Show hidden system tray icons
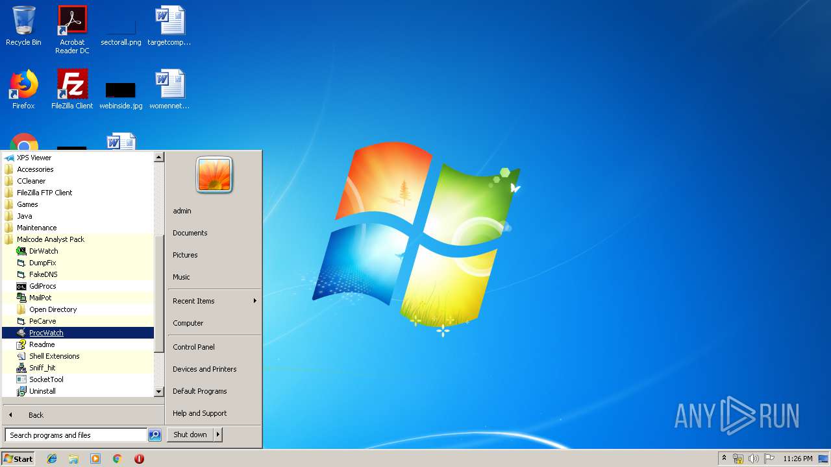The width and height of the screenshot is (831, 467). (725, 458)
